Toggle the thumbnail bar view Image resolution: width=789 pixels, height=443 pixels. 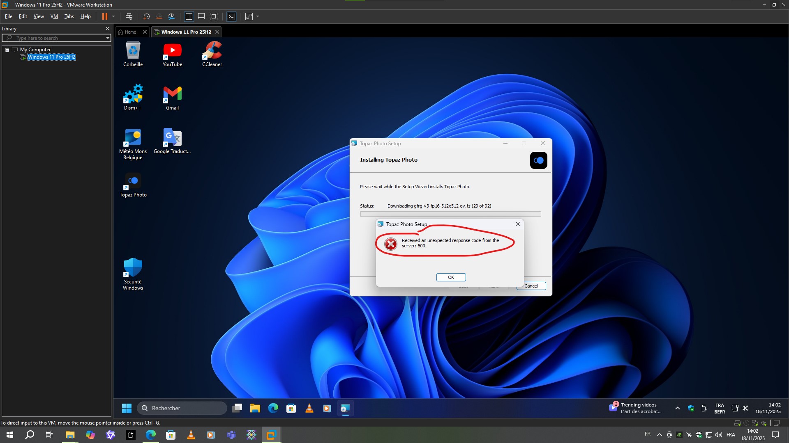(201, 16)
